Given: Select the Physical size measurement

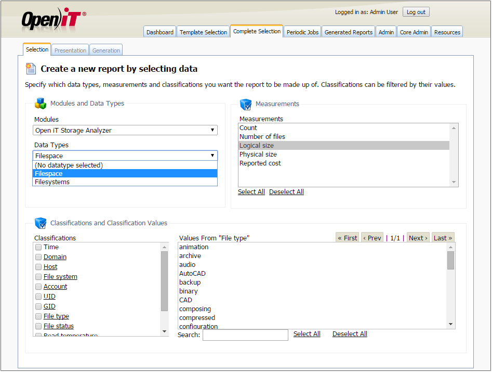Looking at the screenshot, I should (x=344, y=155).
